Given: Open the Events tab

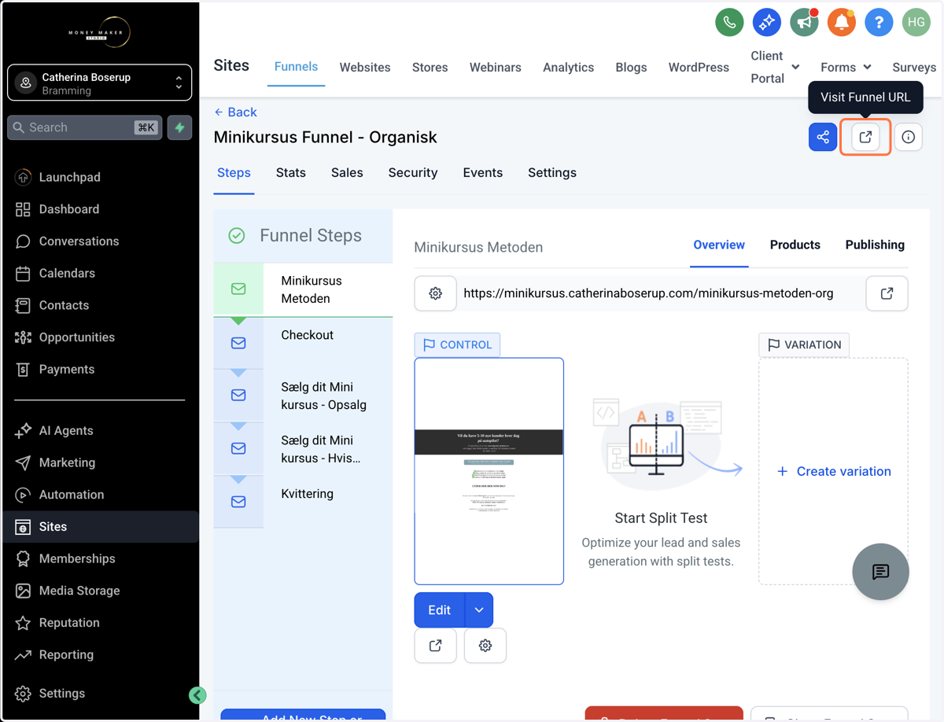Looking at the screenshot, I should tap(483, 172).
